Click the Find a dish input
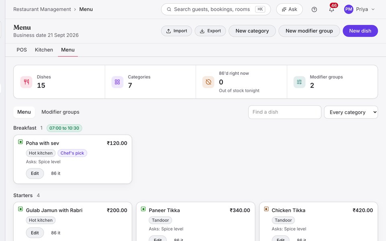The height and width of the screenshot is (241, 386). pos(285,112)
